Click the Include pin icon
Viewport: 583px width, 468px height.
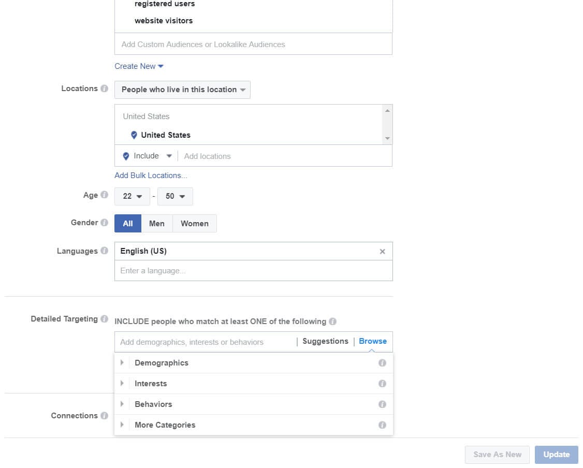click(126, 156)
